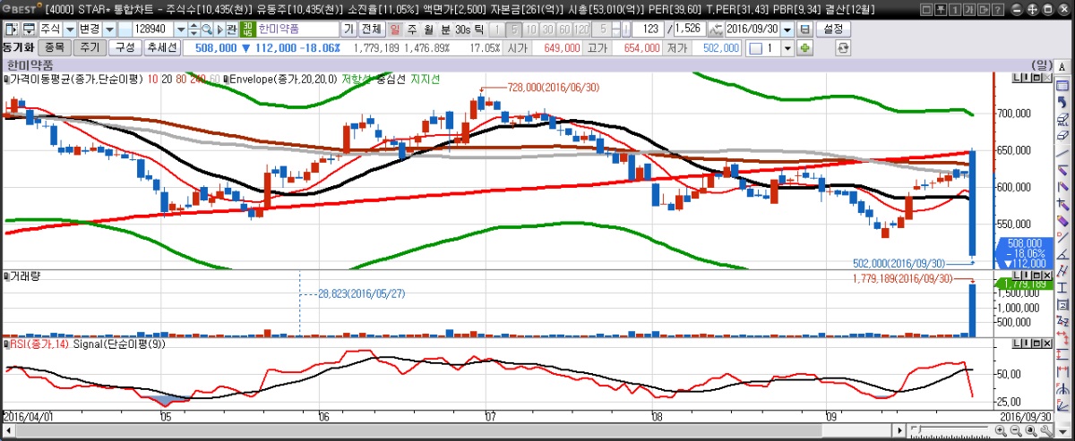Select the trend line drawing tool

[1062, 153]
